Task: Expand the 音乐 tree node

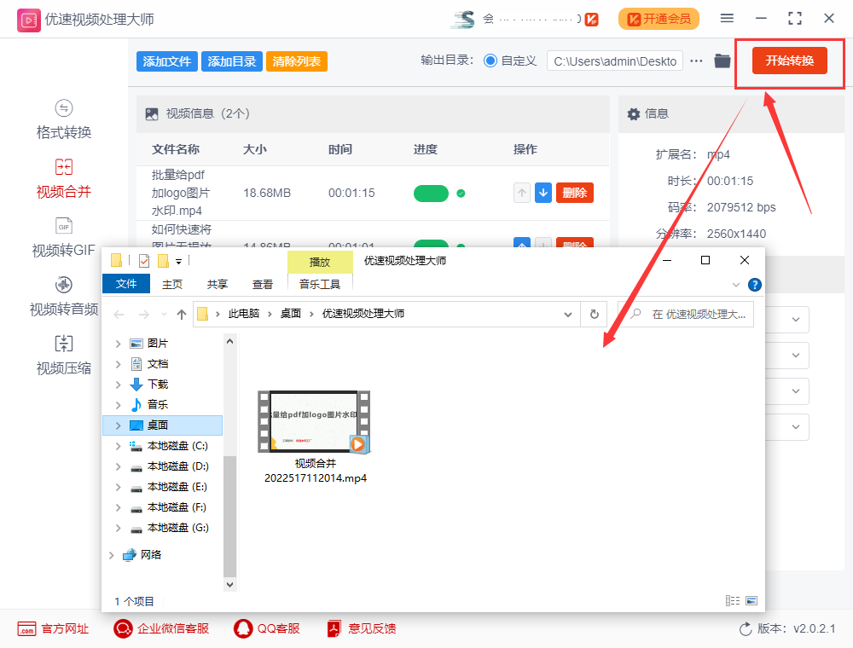Action: (x=118, y=405)
